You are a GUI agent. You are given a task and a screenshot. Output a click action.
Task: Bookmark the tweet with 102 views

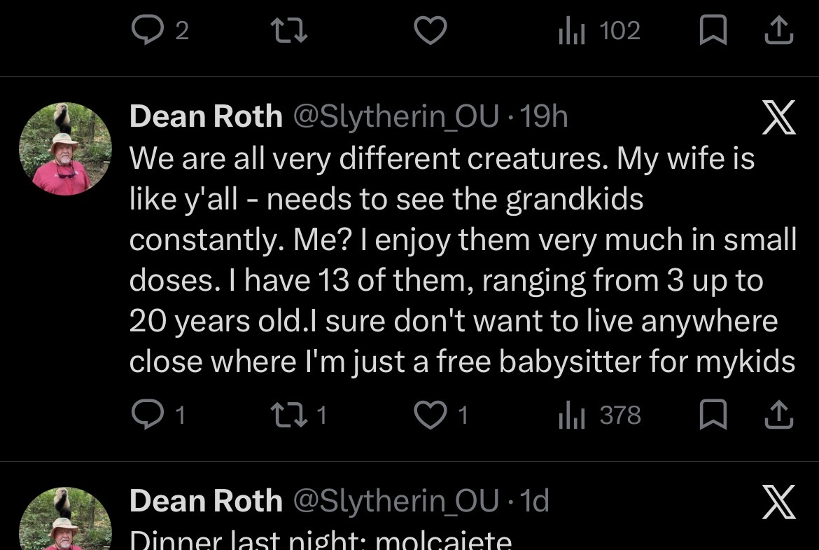(x=713, y=31)
